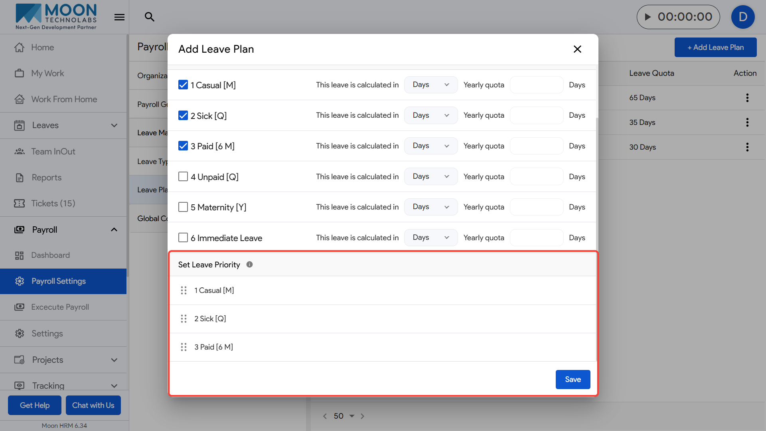The width and height of the screenshot is (766, 431).
Task: Click Yearly quota field for 3 Paid [6 M]
Action: point(536,146)
